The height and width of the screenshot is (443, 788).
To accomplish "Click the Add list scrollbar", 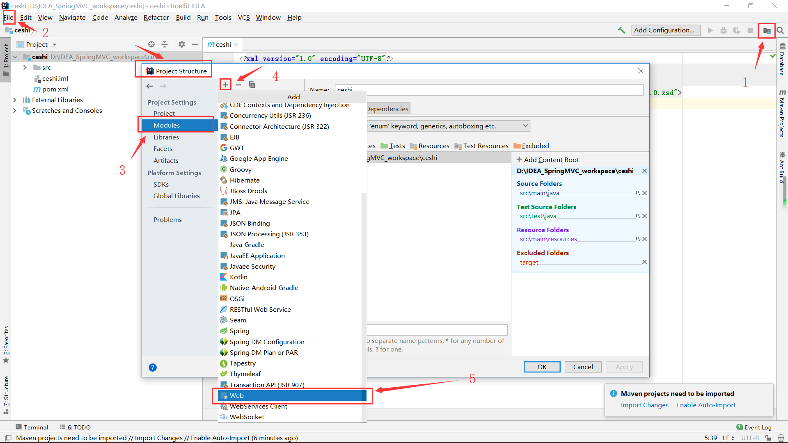I will coord(364,308).
